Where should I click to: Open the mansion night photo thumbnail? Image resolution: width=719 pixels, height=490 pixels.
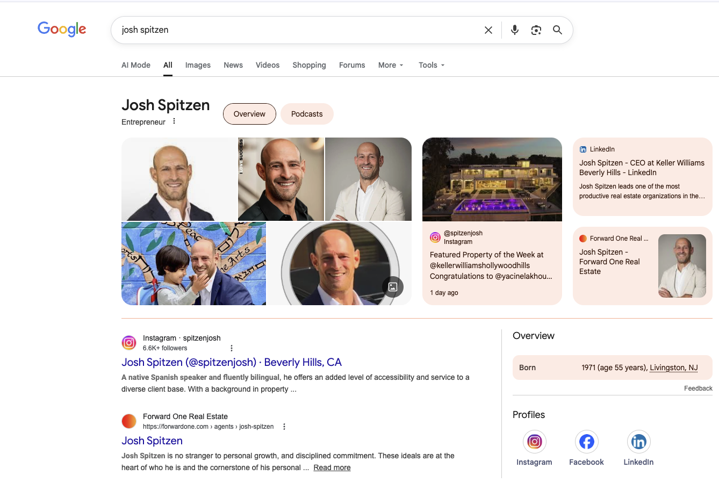pyautogui.click(x=492, y=179)
